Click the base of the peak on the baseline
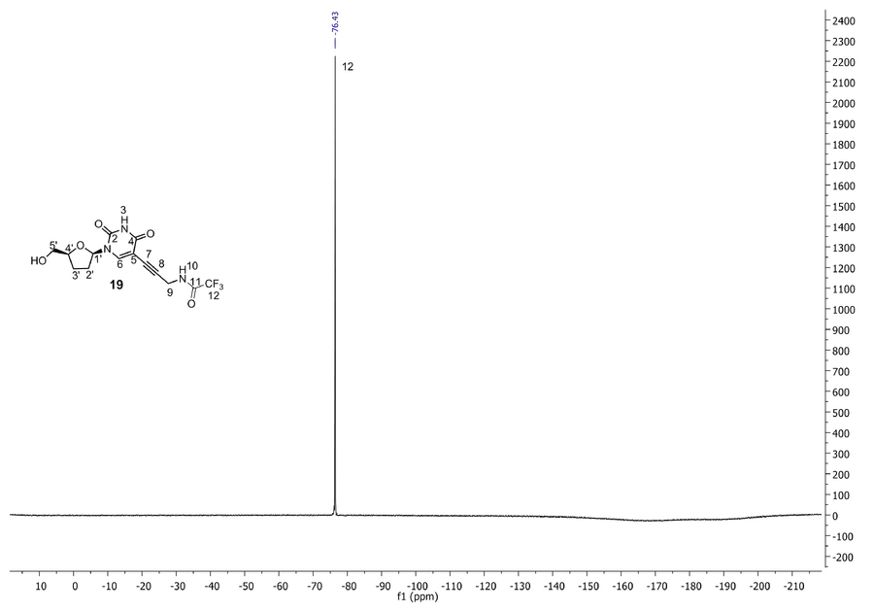This screenshot has width=874, height=611. point(335,510)
